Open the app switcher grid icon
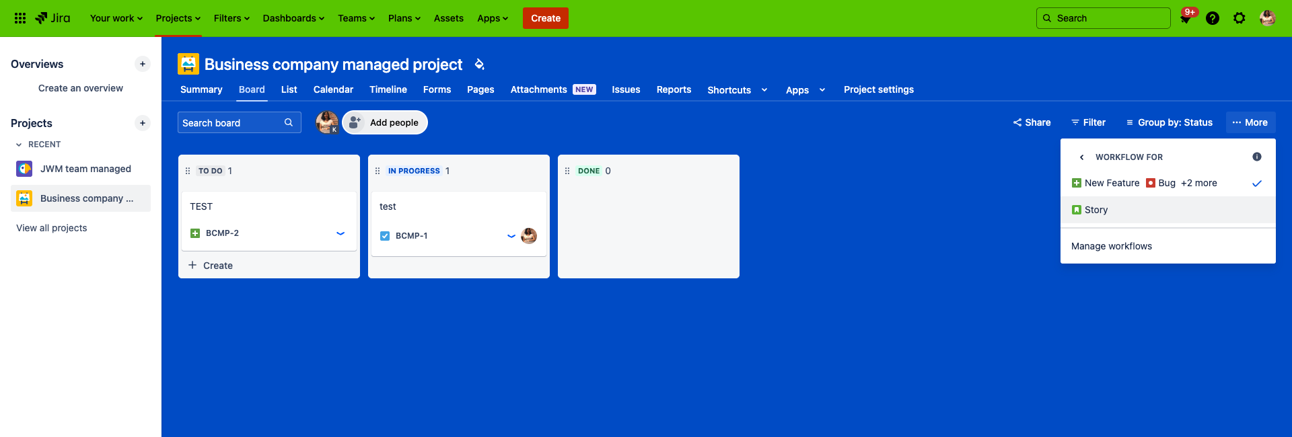The image size is (1292, 437). (x=20, y=18)
